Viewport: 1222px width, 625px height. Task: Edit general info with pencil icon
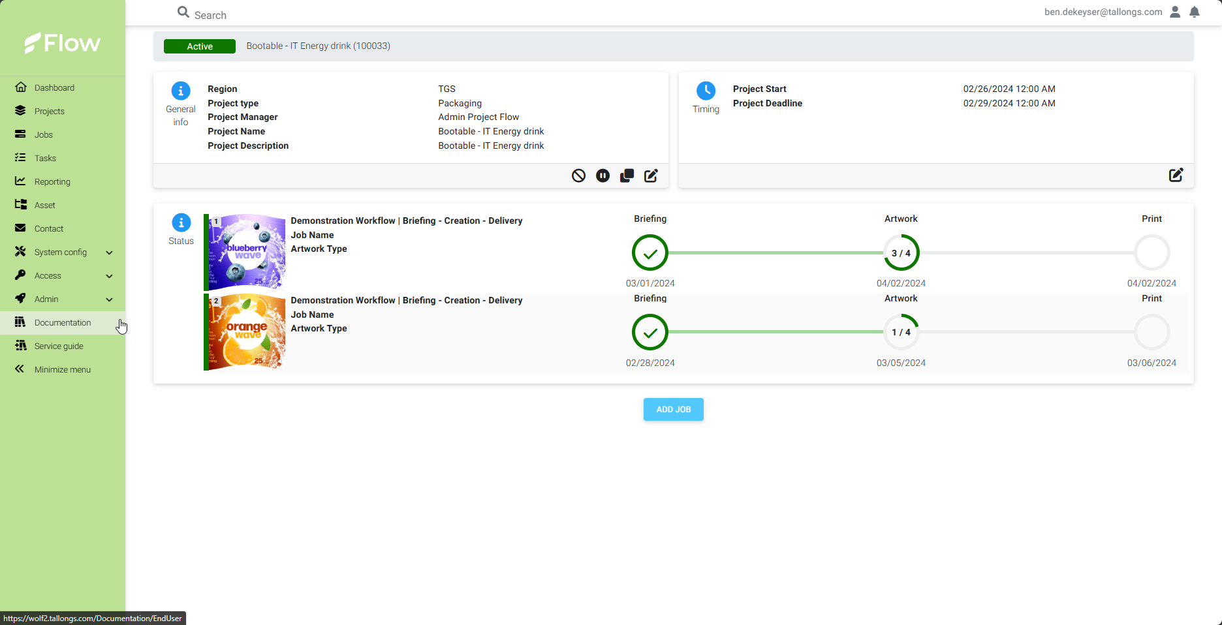(x=651, y=175)
